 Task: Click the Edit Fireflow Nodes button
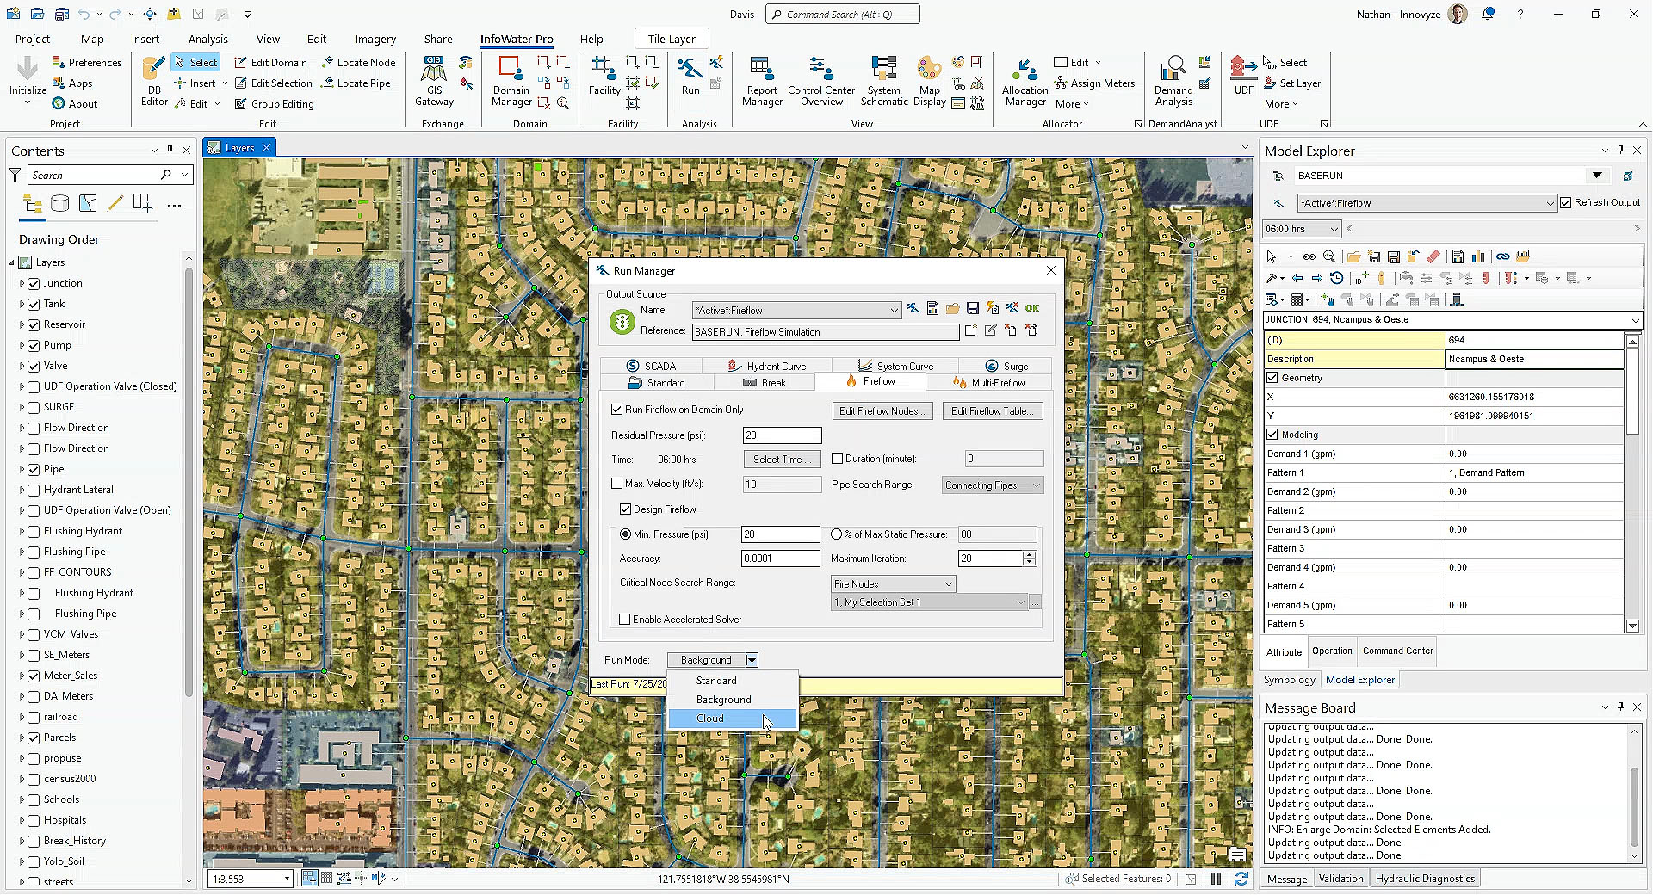(882, 411)
